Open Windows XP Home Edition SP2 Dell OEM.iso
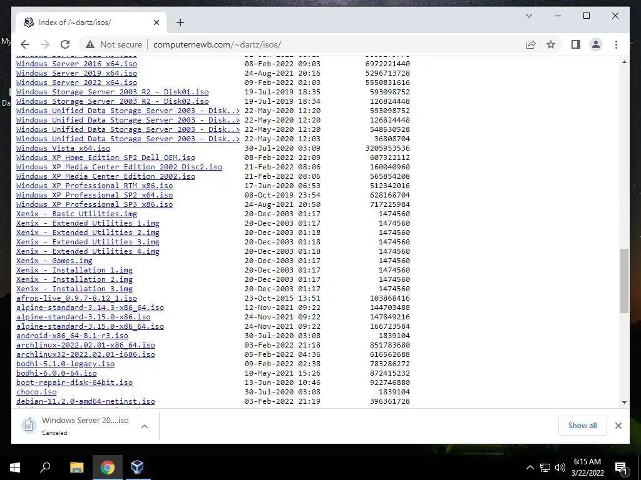This screenshot has height=480, width=641. coord(106,157)
